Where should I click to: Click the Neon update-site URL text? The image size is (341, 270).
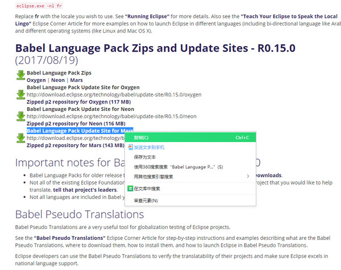[x=111, y=117]
